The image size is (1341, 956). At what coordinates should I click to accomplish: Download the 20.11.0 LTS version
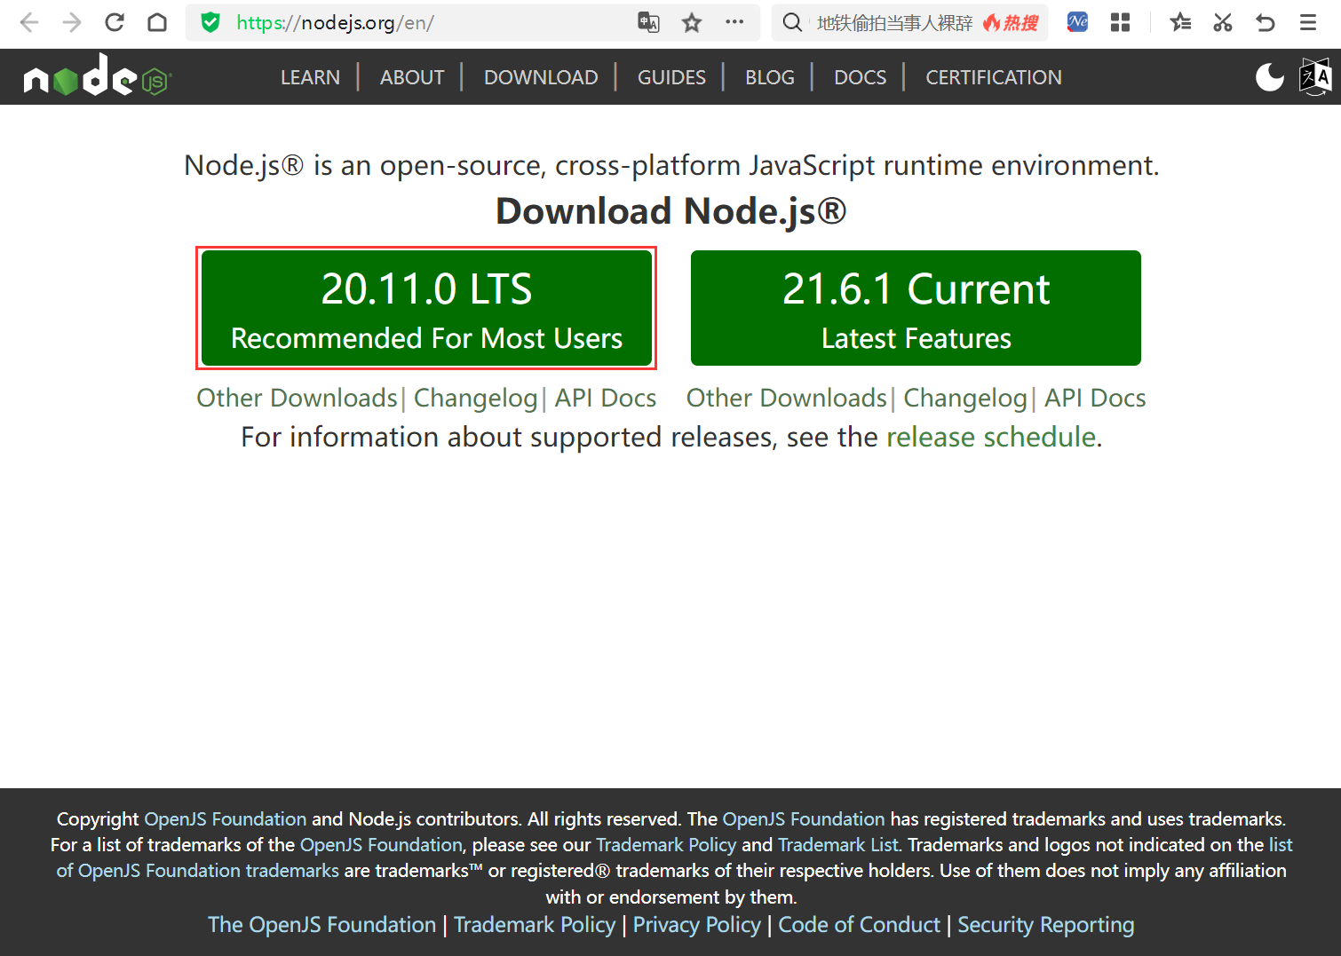coord(426,308)
